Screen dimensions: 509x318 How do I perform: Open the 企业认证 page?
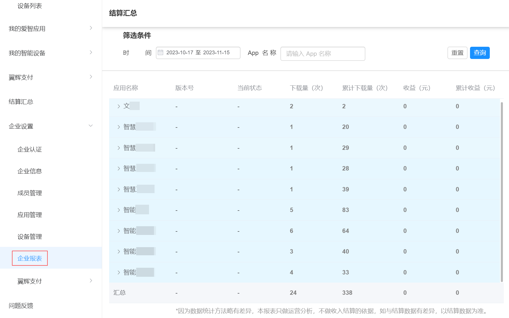tap(29, 149)
